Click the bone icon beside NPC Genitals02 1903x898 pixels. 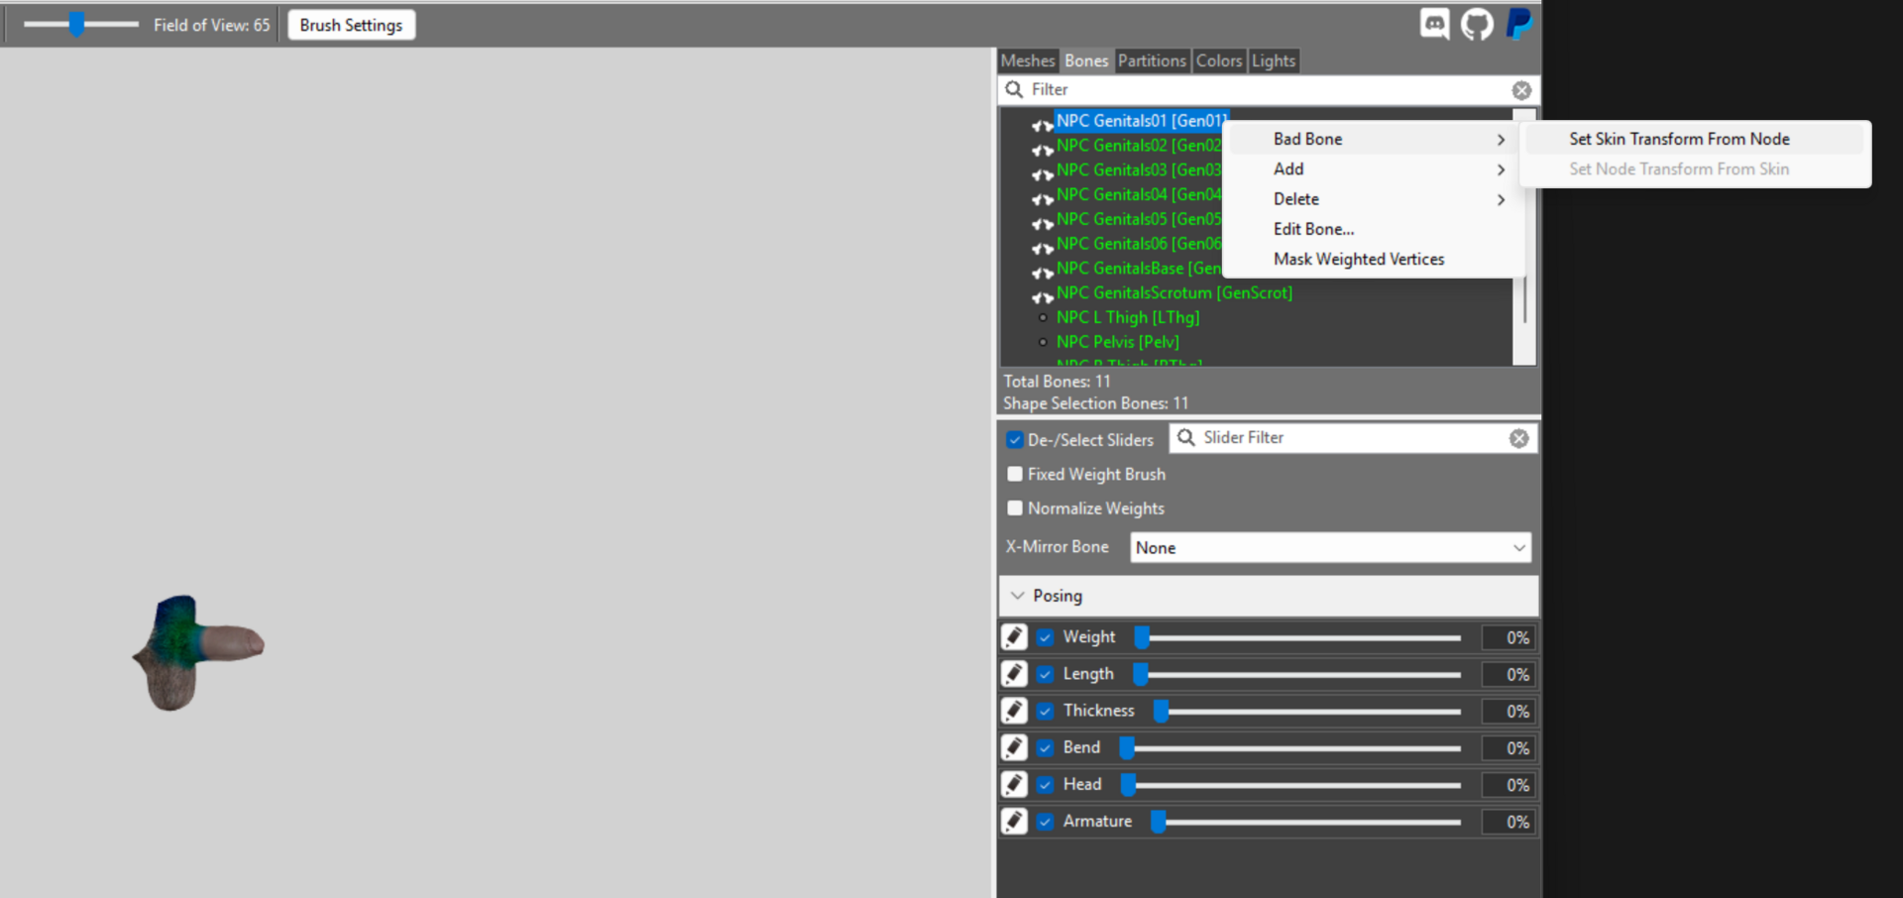pos(1042,150)
